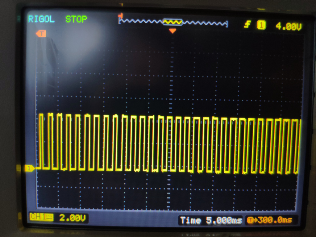Click the right blue section of the memory bar
316x237 pixels.
(x=205, y=23)
